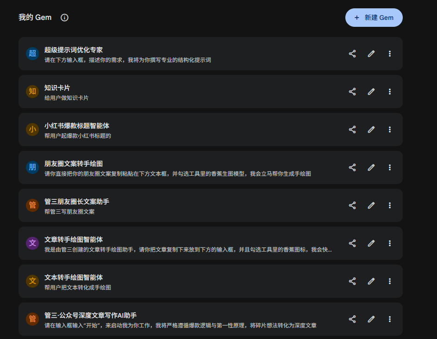This screenshot has height=339, width=437.
Task: Share the 知识卡片 Gem
Action: click(x=352, y=92)
